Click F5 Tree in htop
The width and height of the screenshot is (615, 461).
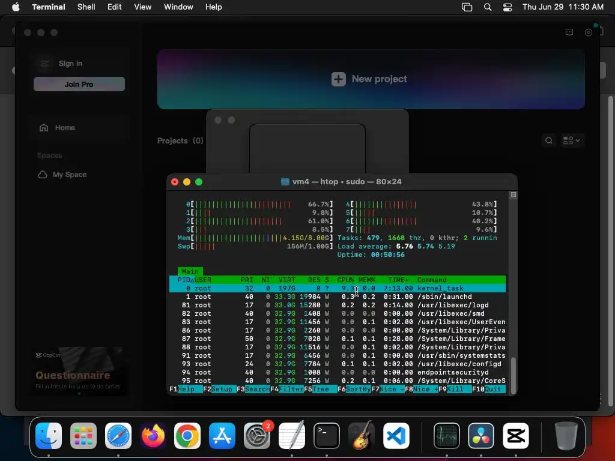321,389
